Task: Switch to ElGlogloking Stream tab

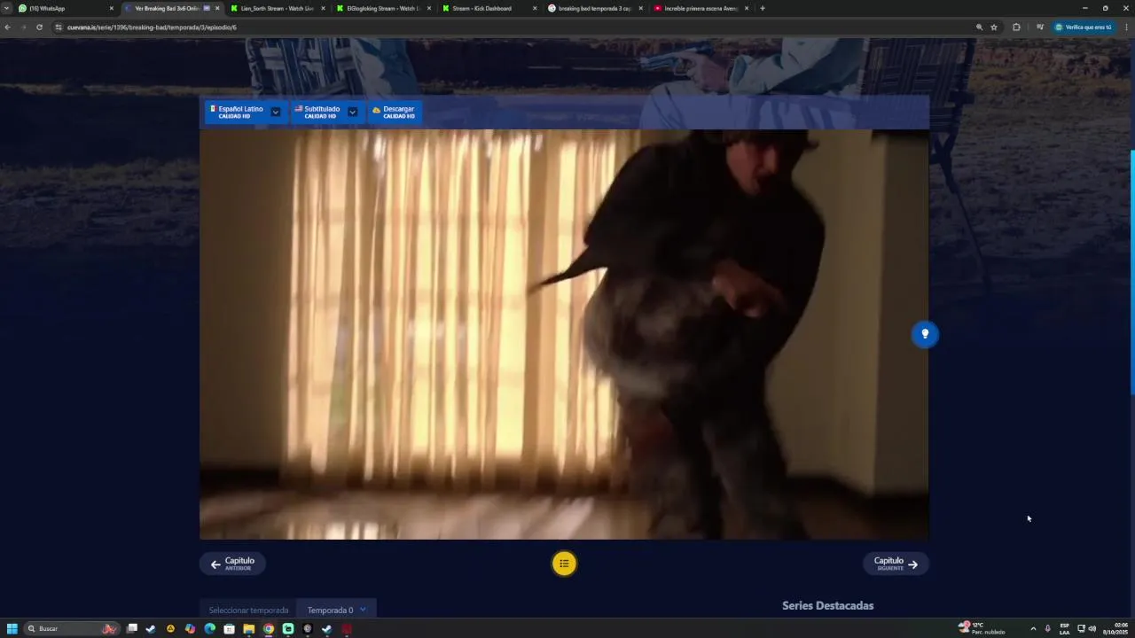Action: pos(383,8)
